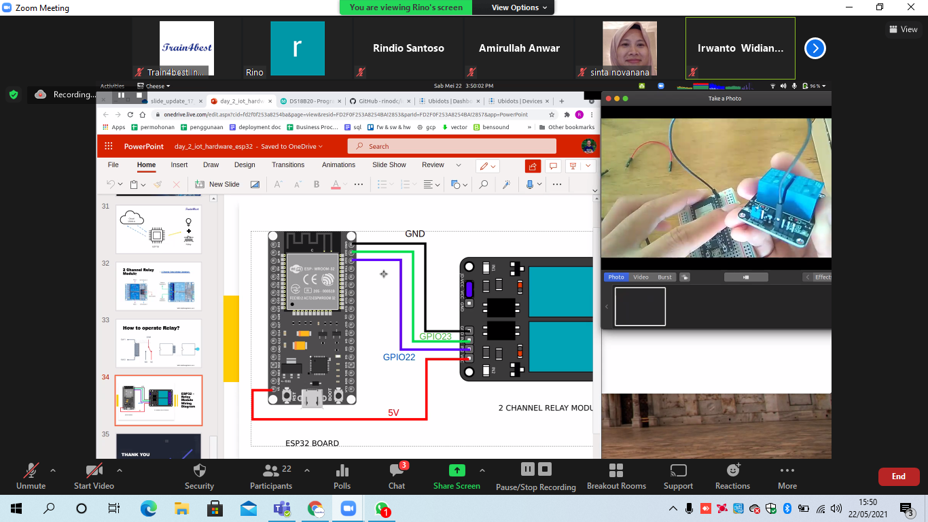Click the Support icon in Zoom toolbar
Viewport: 928px width, 522px height.
tap(678, 471)
